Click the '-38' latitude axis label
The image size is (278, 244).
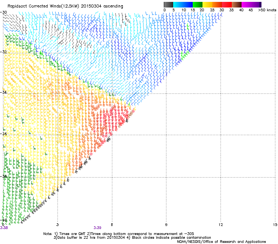click(3, 176)
